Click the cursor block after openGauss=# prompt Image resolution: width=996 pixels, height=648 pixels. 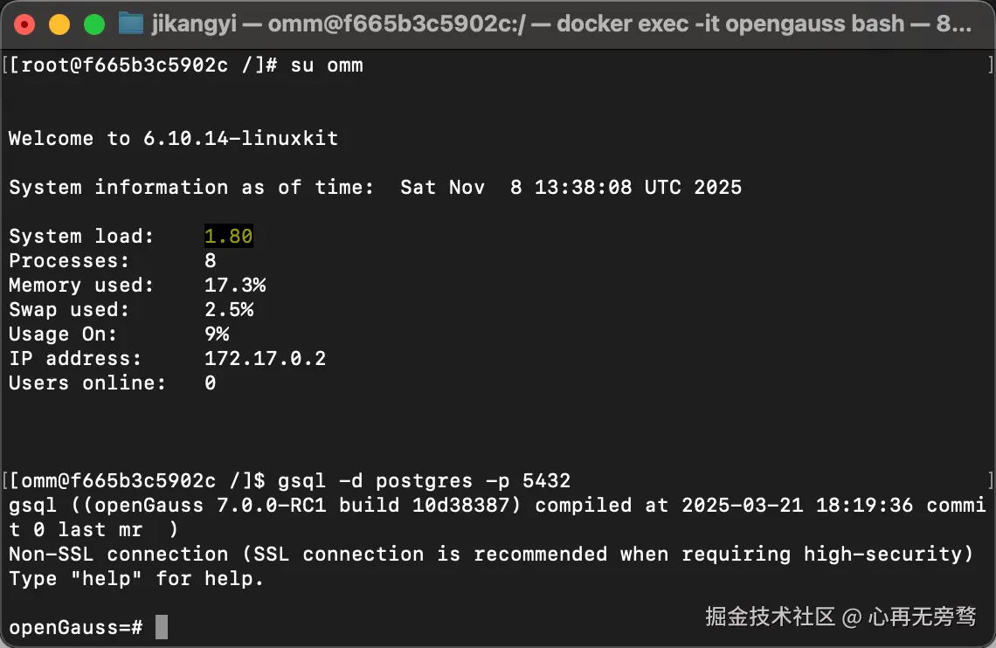pos(161,627)
